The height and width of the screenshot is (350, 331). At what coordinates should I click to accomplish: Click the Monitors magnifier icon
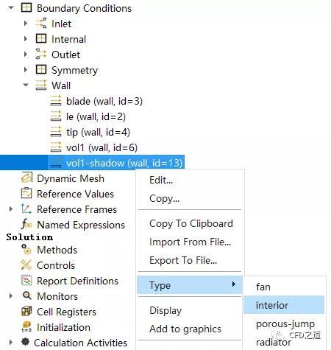pyautogui.click(x=26, y=295)
